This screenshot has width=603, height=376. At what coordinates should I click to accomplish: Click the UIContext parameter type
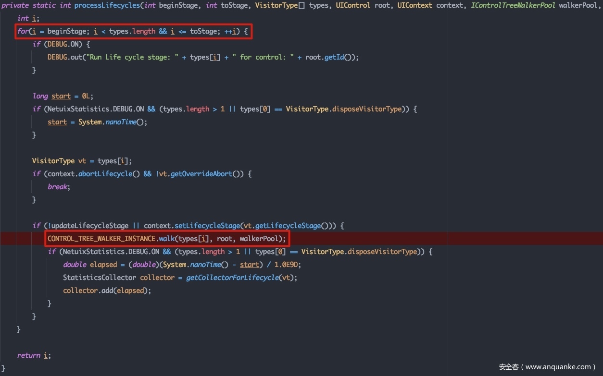point(415,5)
